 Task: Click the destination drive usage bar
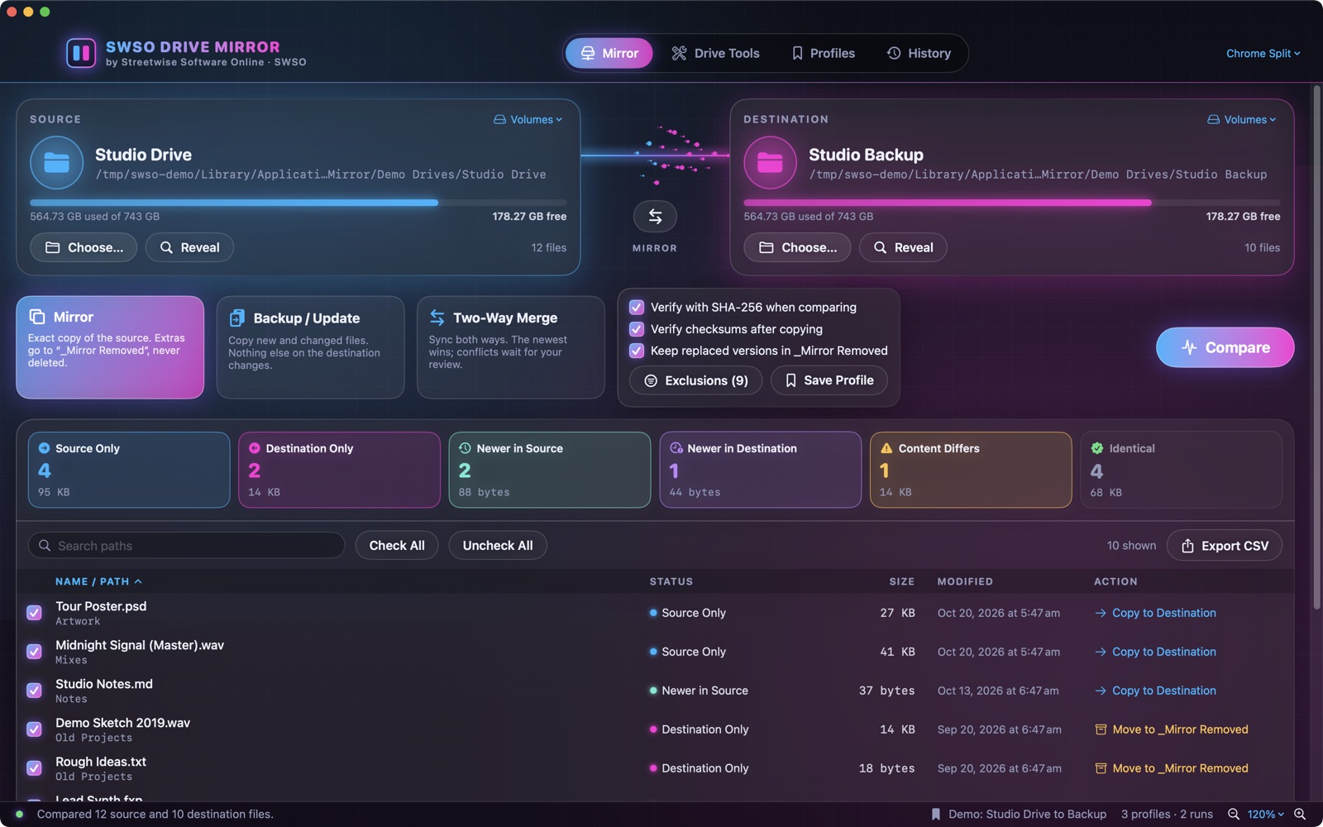tap(1012, 203)
